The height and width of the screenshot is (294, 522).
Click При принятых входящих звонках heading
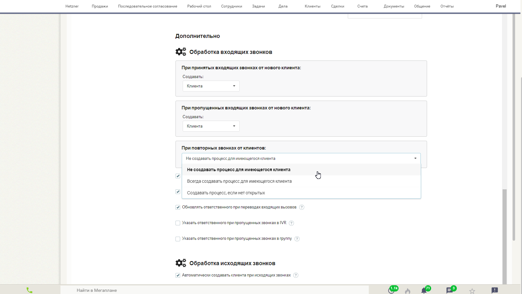tap(241, 68)
